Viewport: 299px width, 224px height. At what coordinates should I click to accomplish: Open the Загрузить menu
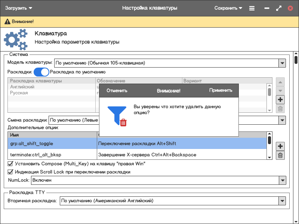click(19, 8)
